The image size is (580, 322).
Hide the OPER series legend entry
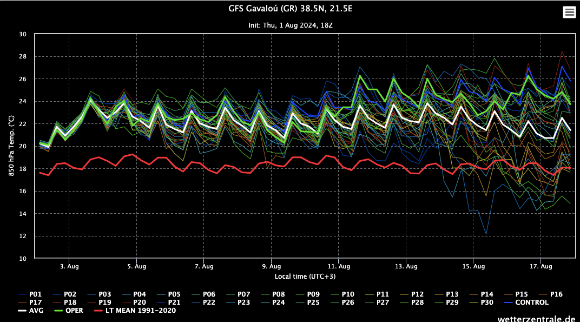click(74, 311)
